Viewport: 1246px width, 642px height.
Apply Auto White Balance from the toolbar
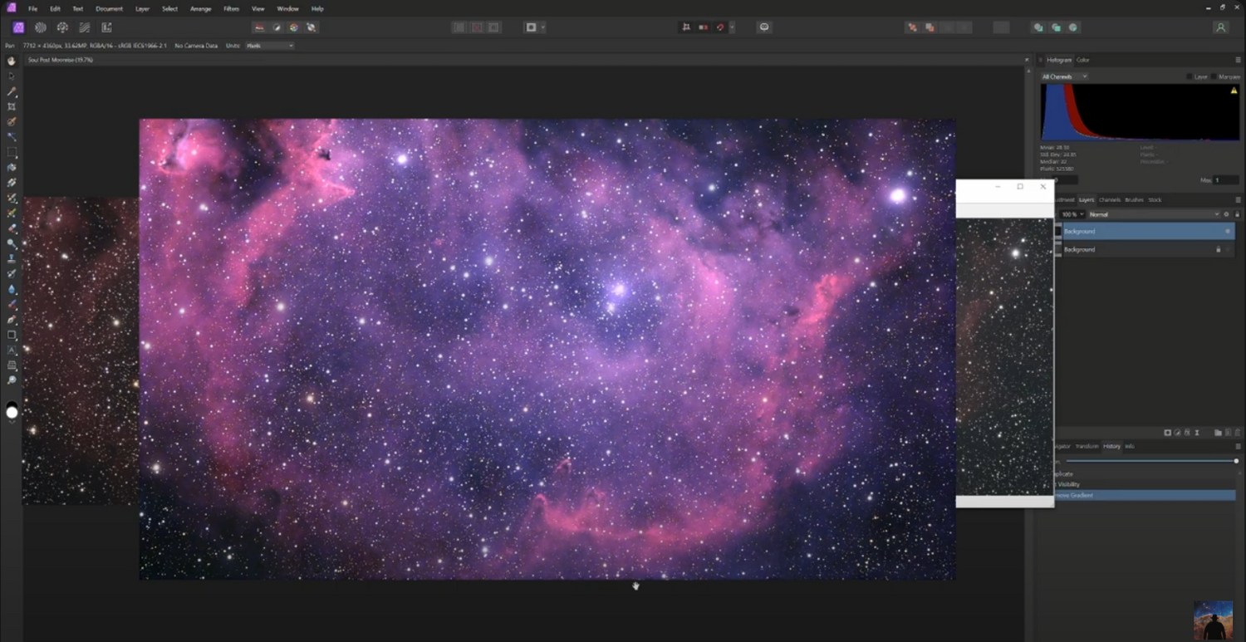[x=311, y=27]
